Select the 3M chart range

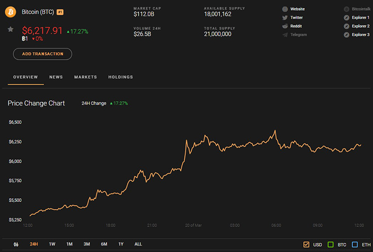click(x=87, y=244)
